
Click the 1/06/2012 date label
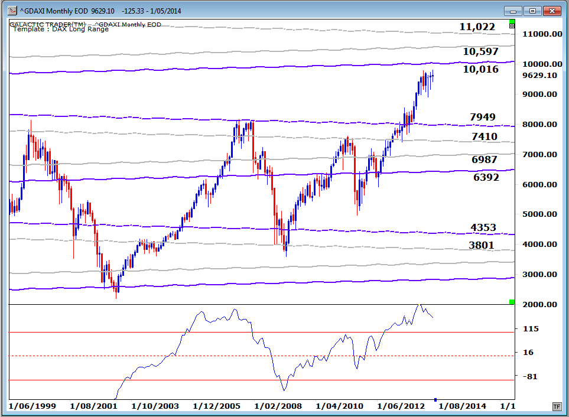401,406
